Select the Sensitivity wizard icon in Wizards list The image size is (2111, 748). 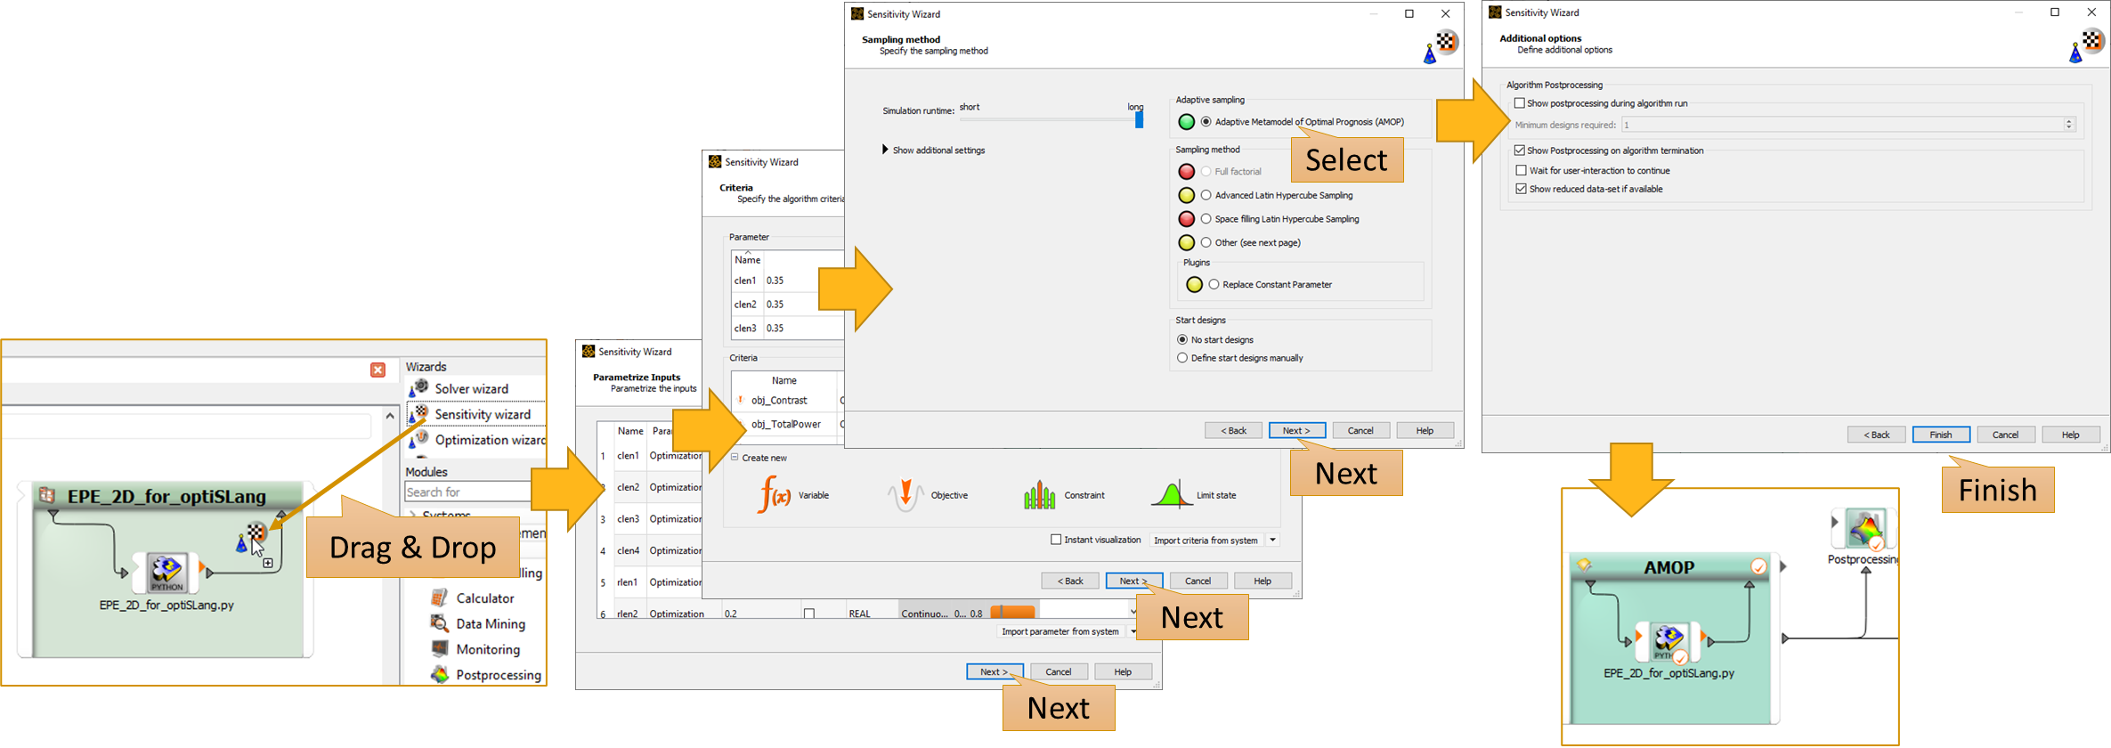[x=418, y=413]
